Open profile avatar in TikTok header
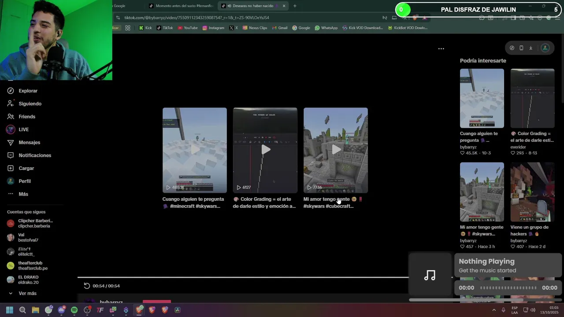564x317 pixels. click(545, 48)
